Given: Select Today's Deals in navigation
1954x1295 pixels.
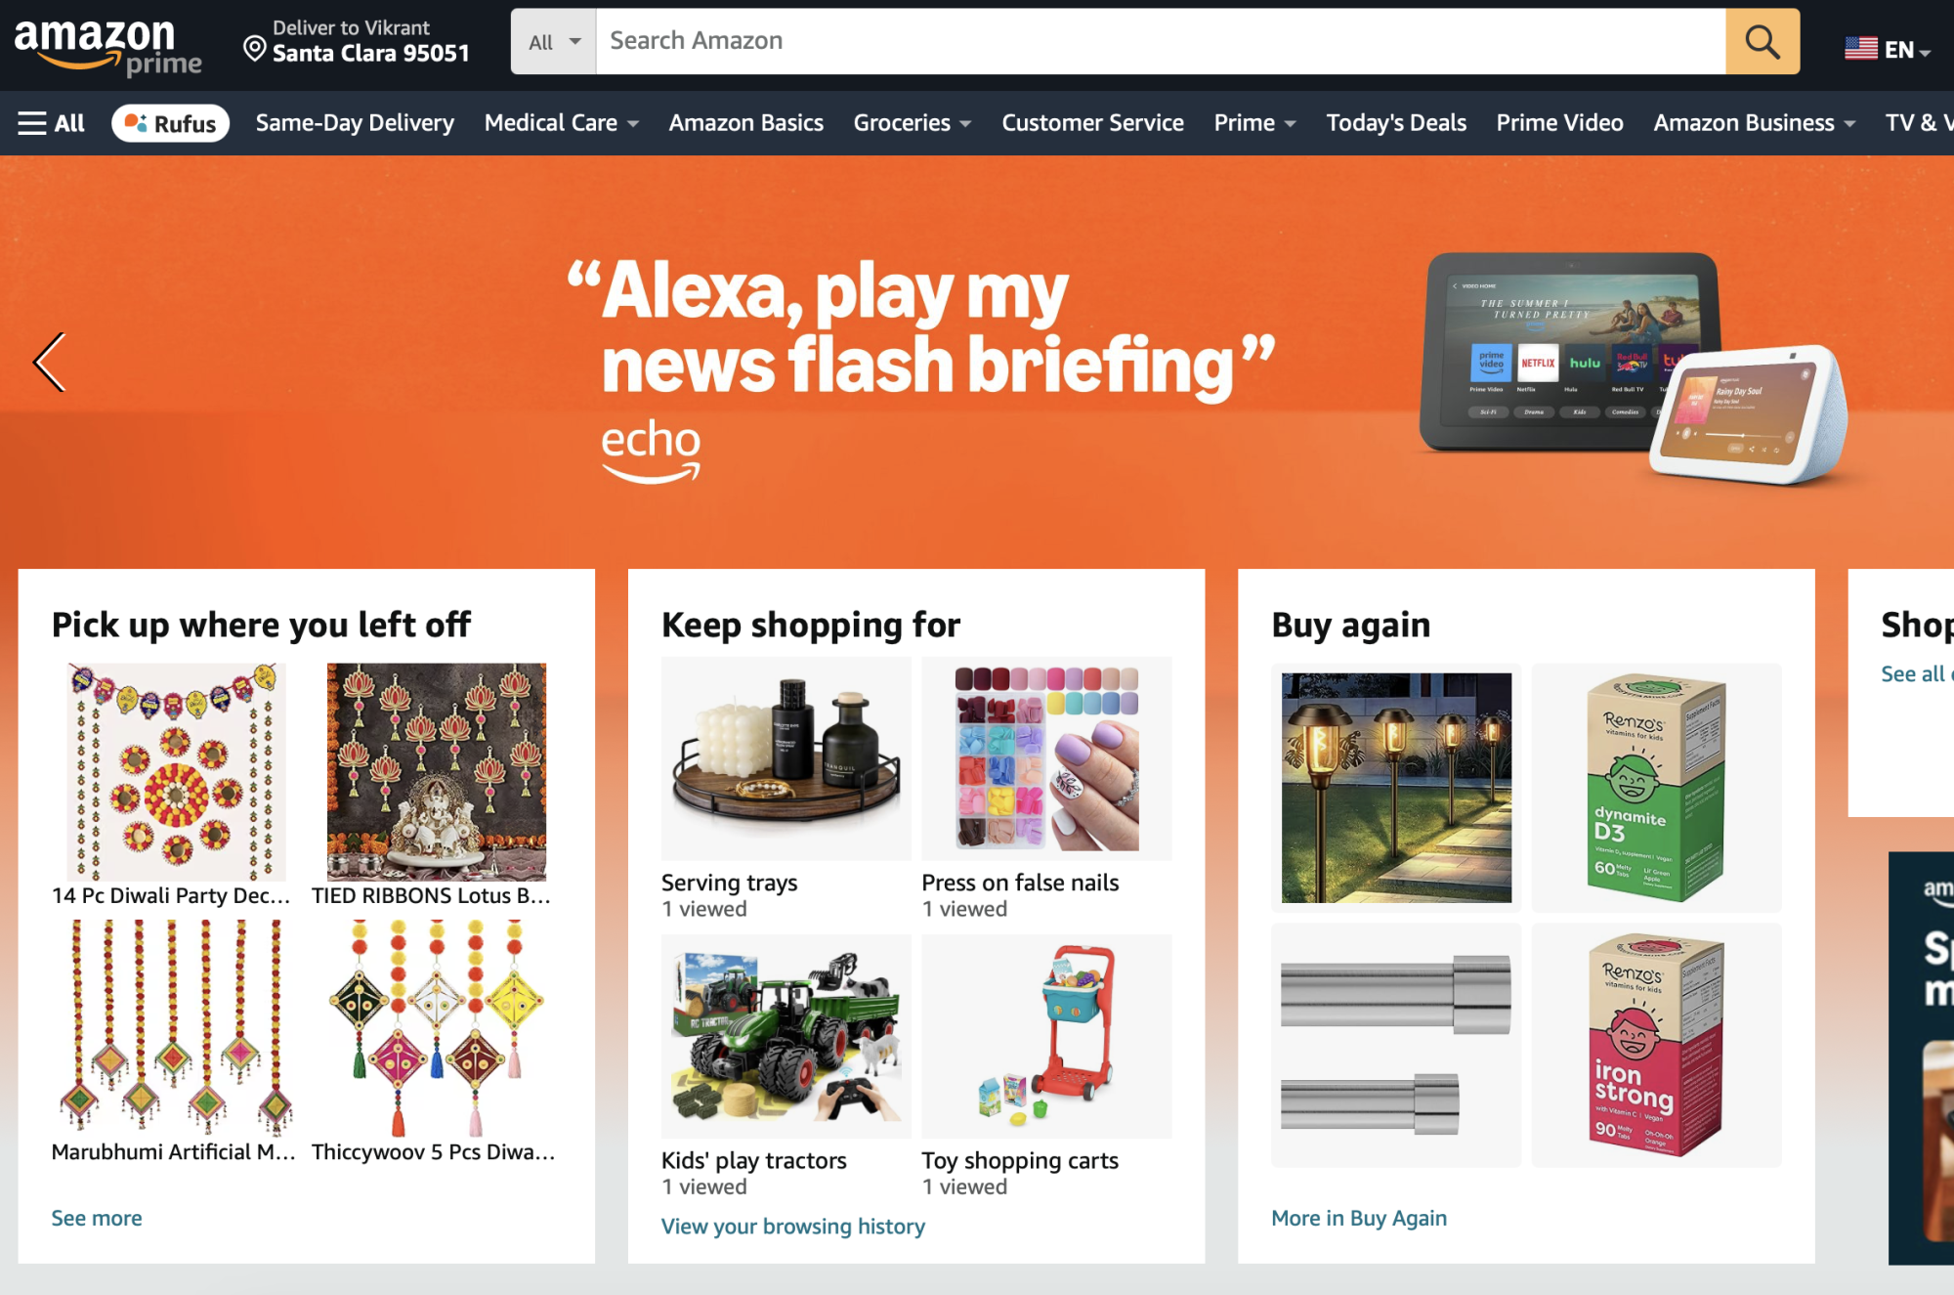Looking at the screenshot, I should tap(1395, 122).
